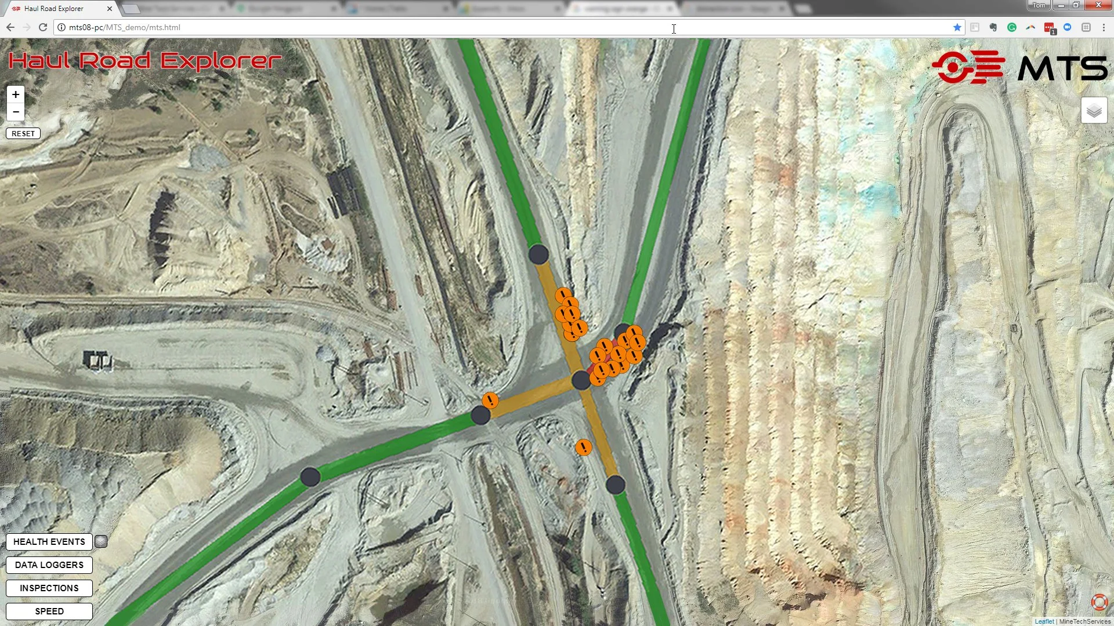Screen dimensions: 1114x626
Task: Reload the page in the browser
Action: [x=43, y=27]
